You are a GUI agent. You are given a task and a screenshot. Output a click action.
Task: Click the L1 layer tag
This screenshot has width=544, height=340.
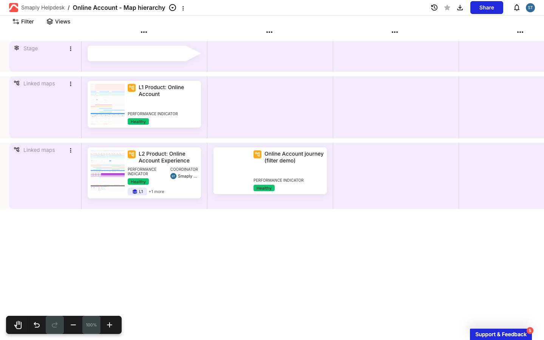point(138,192)
